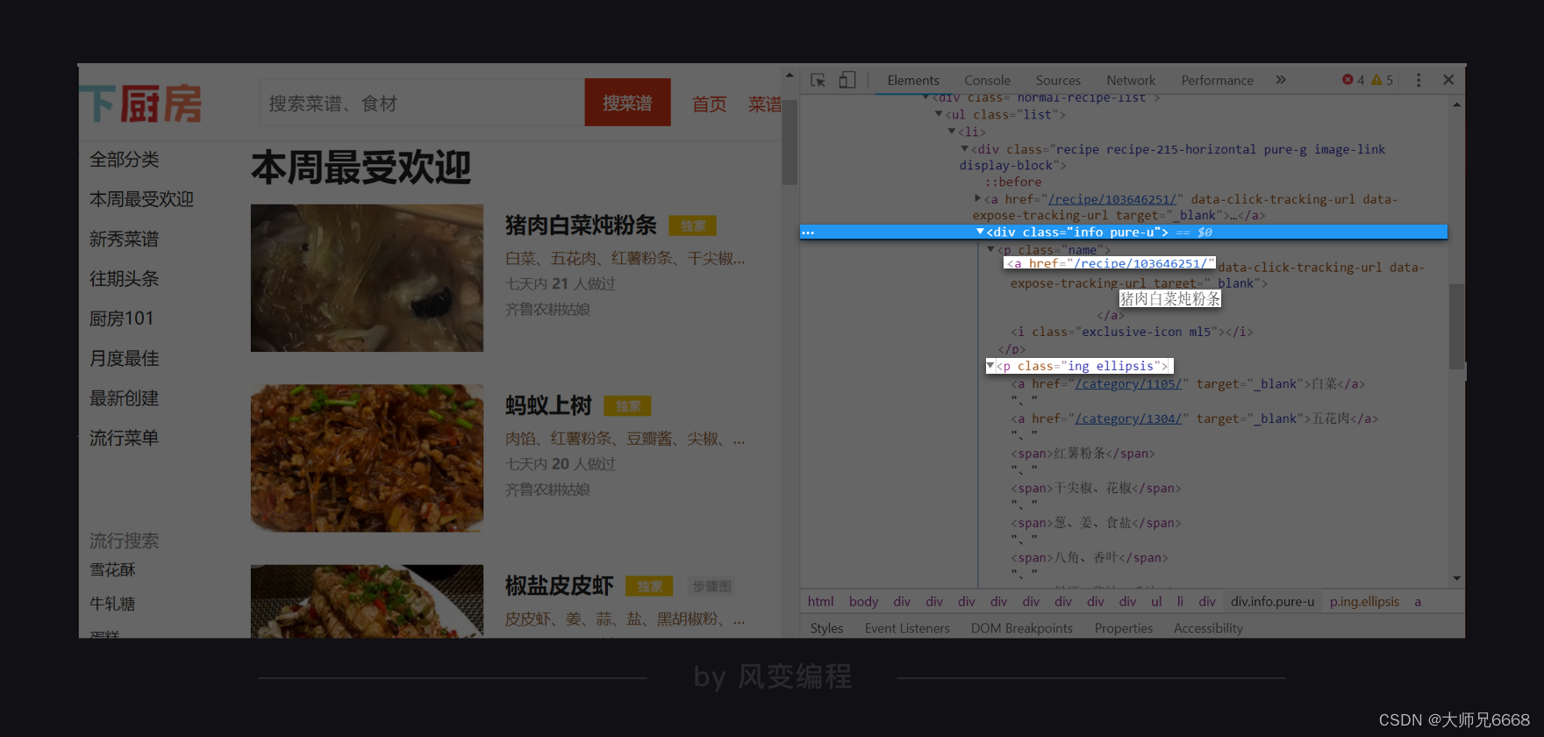Collapse the p class="name" node
The width and height of the screenshot is (1544, 737).
tap(991, 250)
